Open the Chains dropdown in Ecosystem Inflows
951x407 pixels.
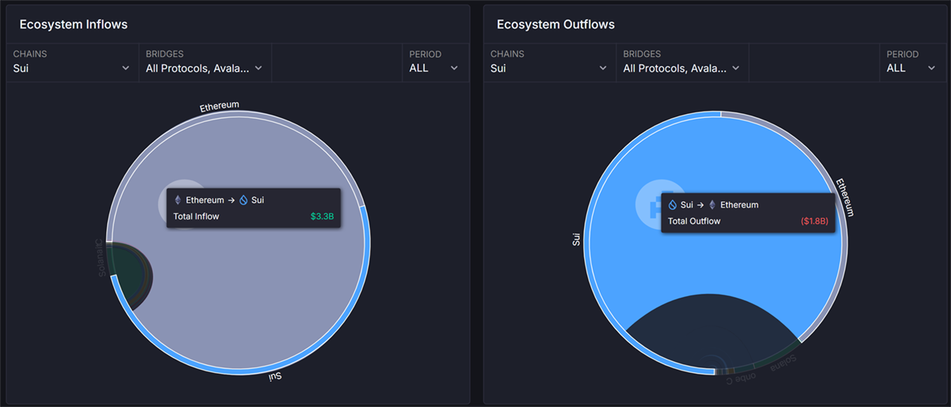coord(71,62)
